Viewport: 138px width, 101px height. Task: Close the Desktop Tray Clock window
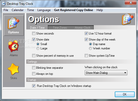point(131,3)
